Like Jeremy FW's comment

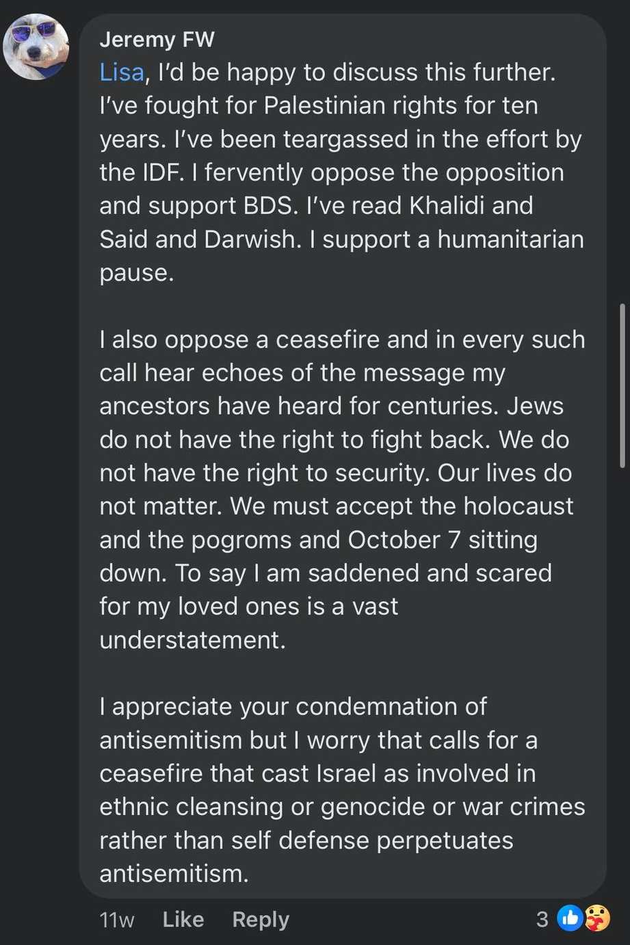pos(183,919)
